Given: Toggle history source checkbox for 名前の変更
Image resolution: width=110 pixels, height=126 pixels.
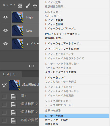Looking at the screenshot, I should pos(4,121).
